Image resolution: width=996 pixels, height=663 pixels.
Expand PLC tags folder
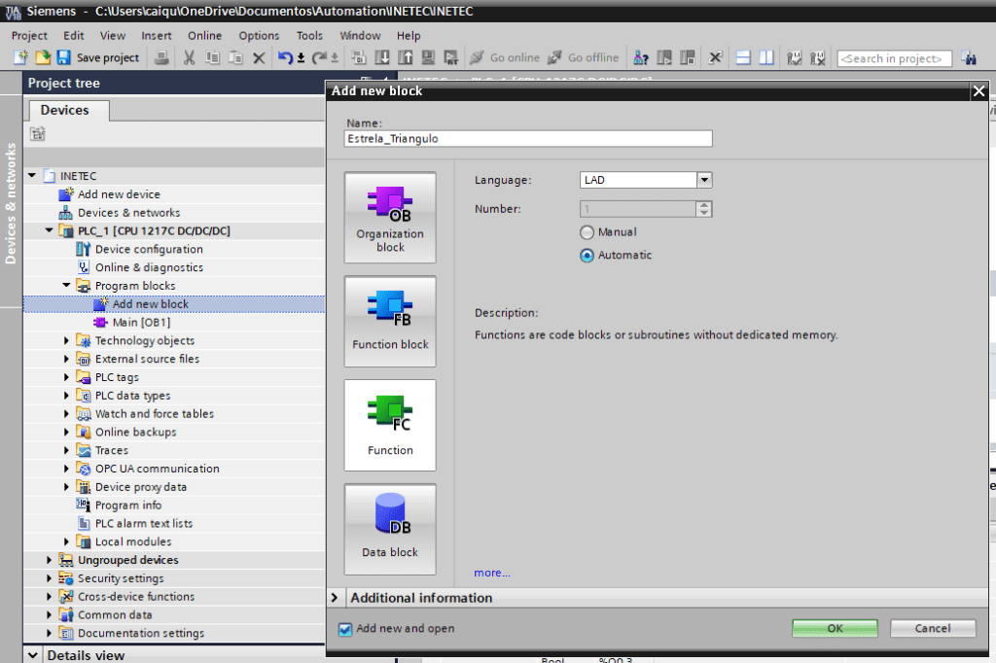pos(66,377)
